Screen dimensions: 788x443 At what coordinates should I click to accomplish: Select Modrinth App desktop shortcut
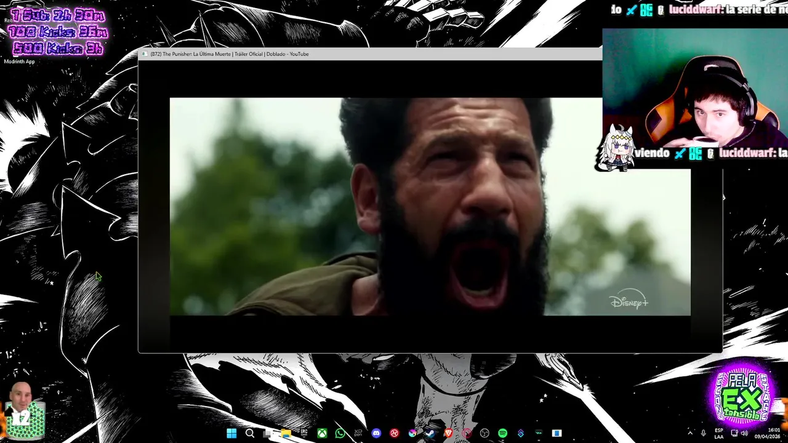click(x=20, y=62)
